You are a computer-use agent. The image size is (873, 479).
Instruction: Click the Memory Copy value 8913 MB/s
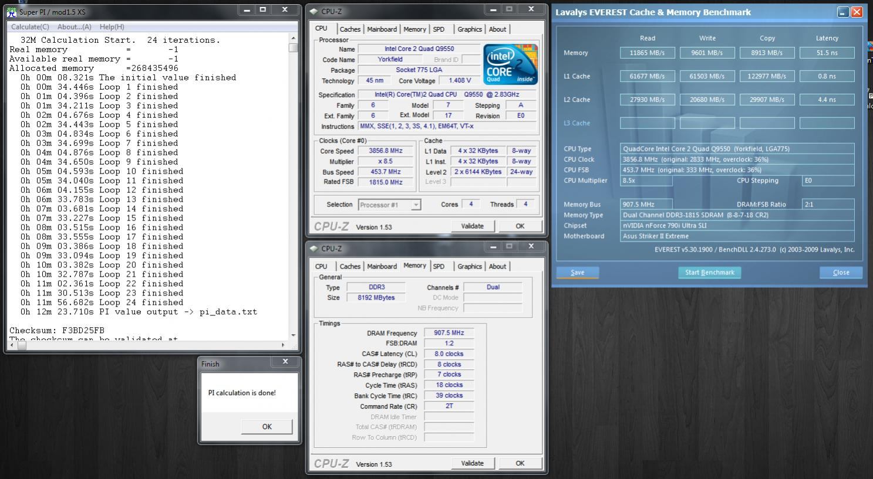click(x=767, y=53)
